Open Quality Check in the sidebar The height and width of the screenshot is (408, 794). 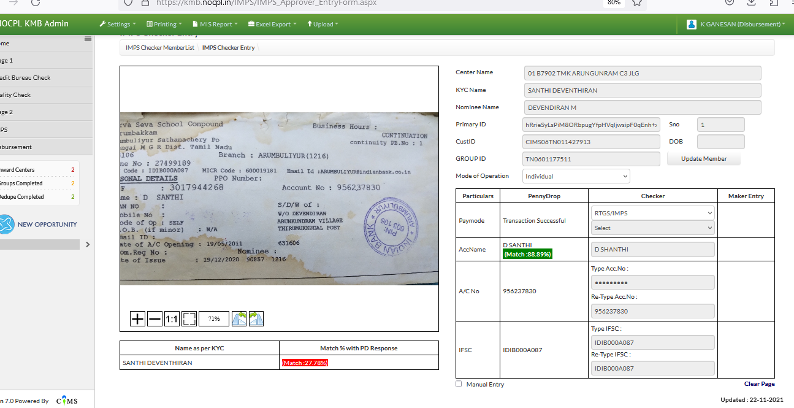click(x=47, y=95)
